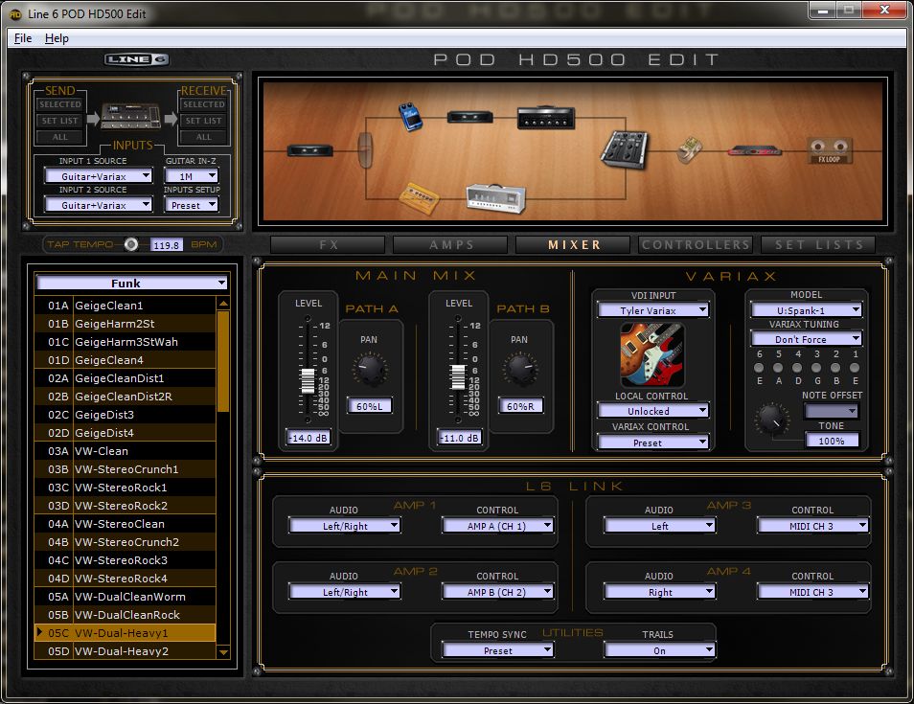914x704 pixels.
Task: Click the Variax tone knob
Action: tap(772, 419)
